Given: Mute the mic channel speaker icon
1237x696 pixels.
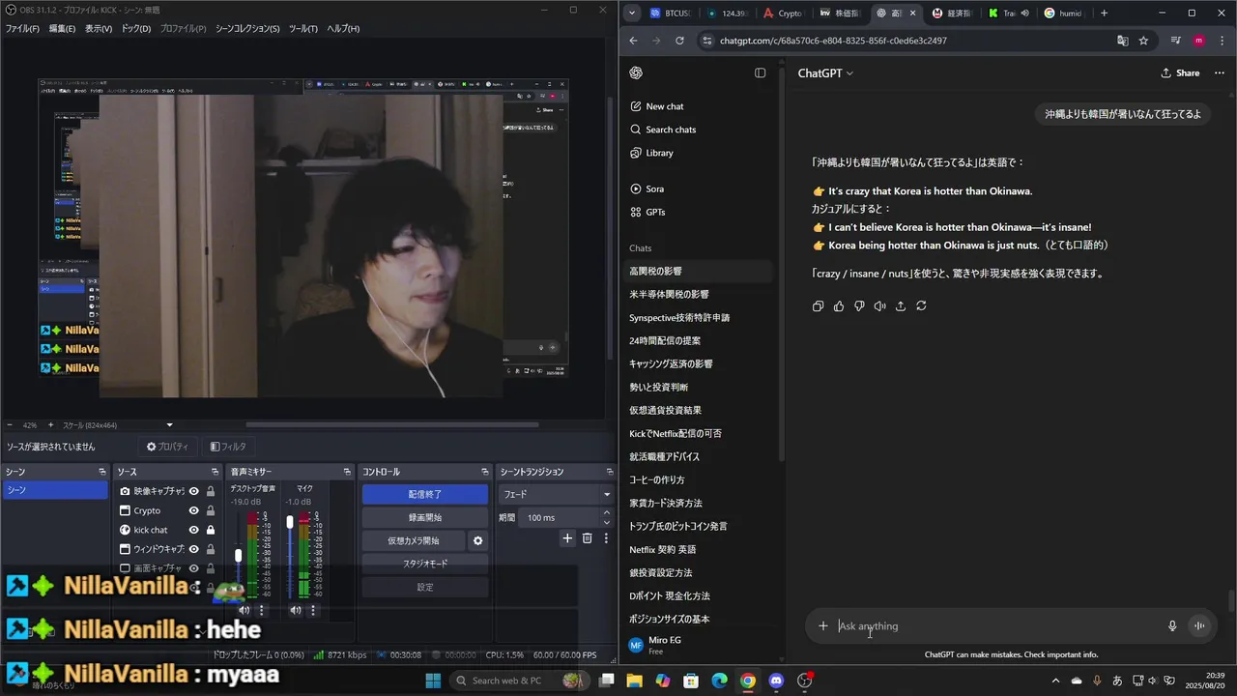Looking at the screenshot, I should (x=296, y=610).
